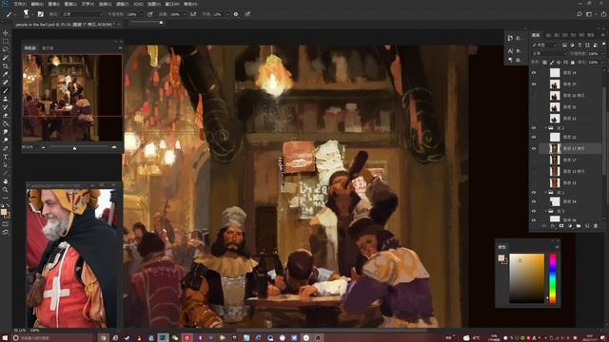Select the Path Selection tool

pyautogui.click(x=6, y=164)
